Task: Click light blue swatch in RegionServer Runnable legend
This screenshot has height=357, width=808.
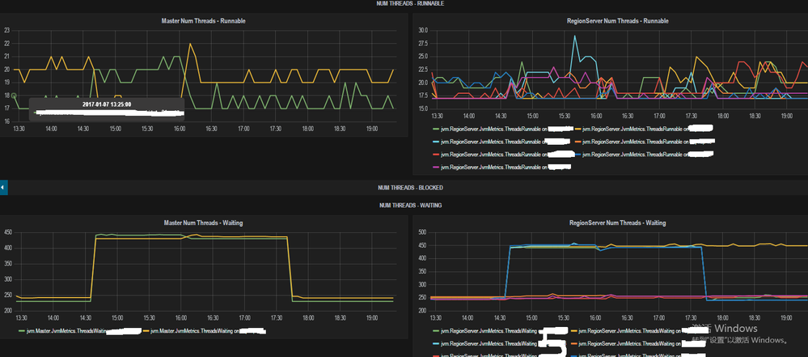Action: [x=437, y=141]
